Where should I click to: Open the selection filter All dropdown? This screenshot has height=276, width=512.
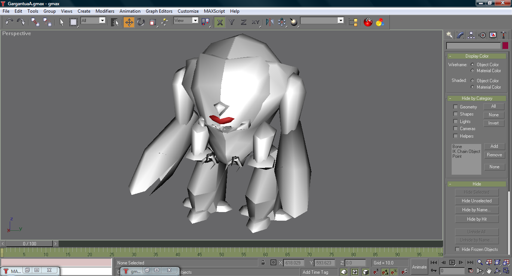[x=93, y=21]
